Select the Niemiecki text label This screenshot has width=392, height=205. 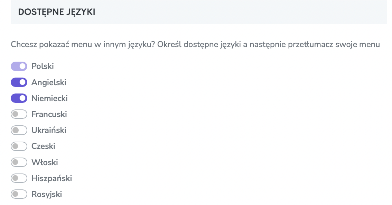49,98
